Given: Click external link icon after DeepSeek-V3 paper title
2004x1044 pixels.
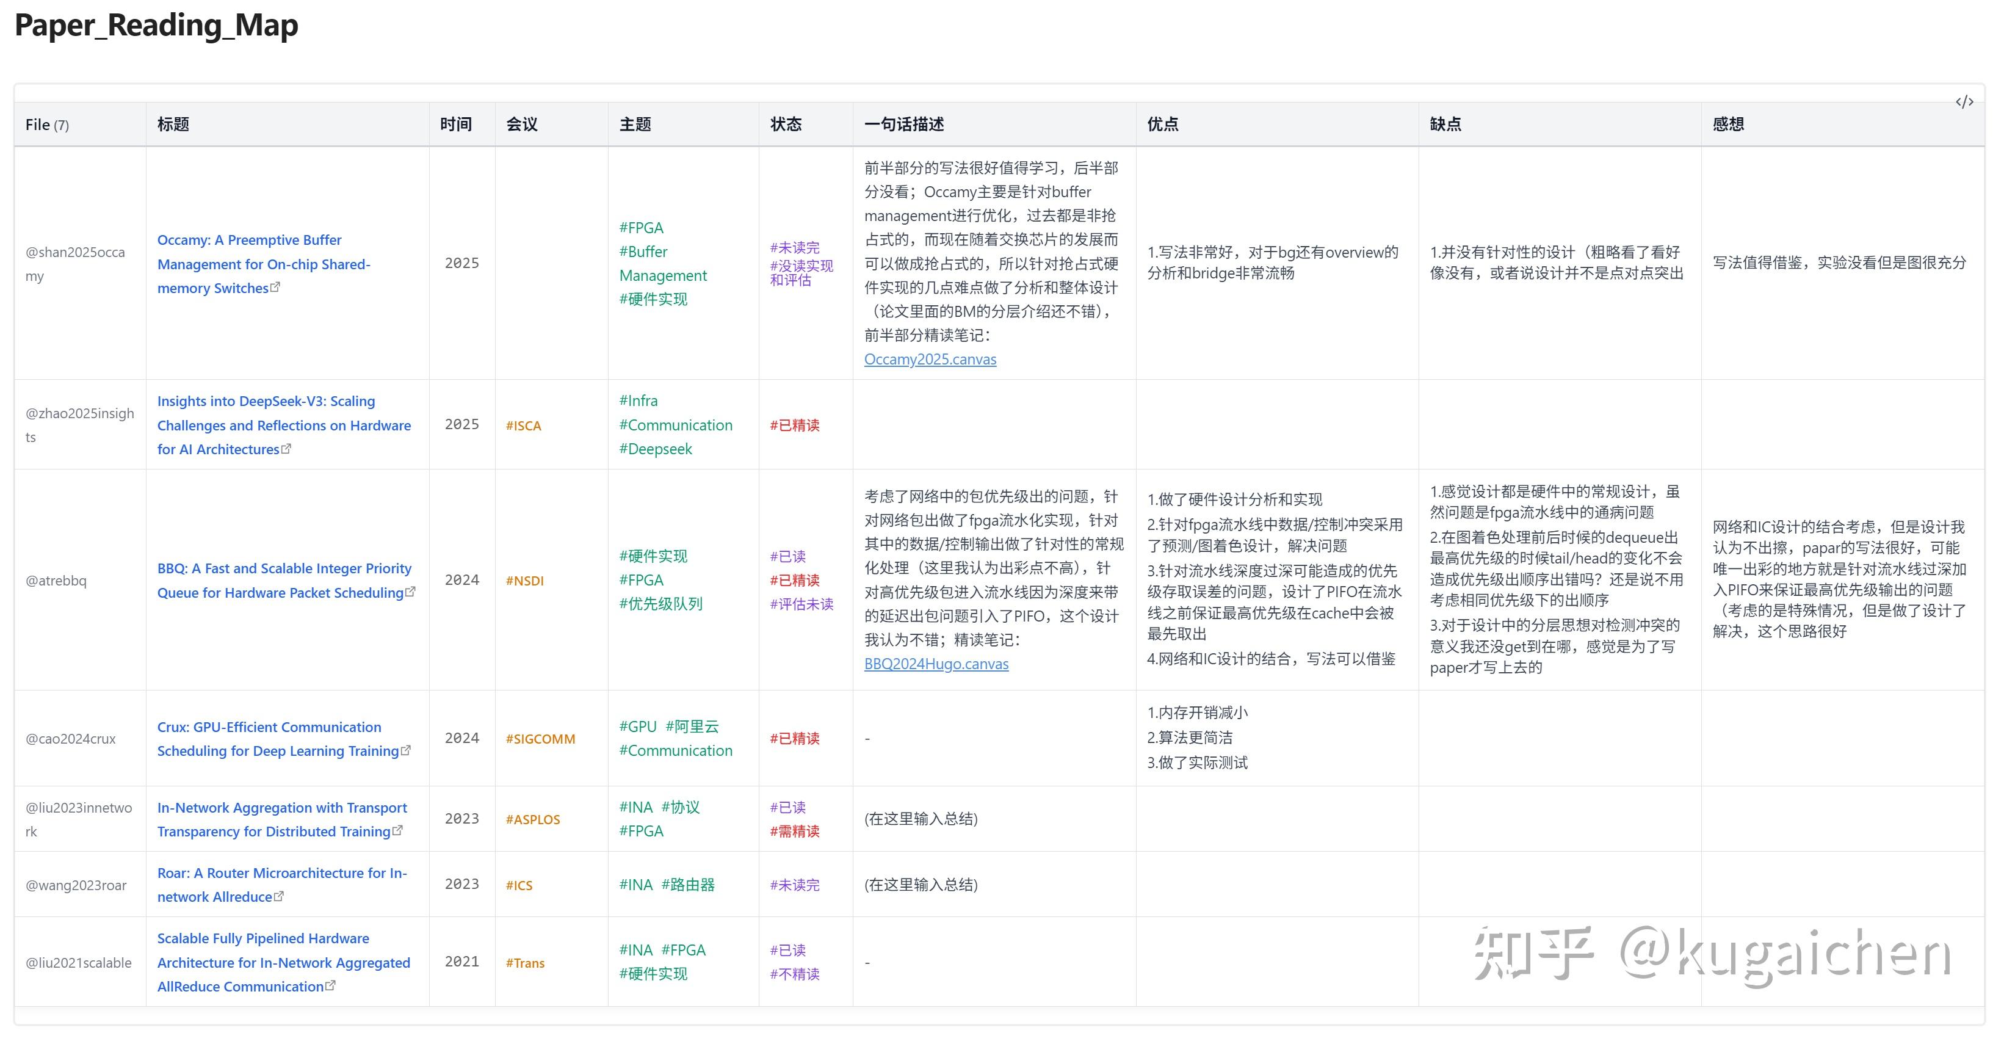Looking at the screenshot, I should tap(286, 449).
